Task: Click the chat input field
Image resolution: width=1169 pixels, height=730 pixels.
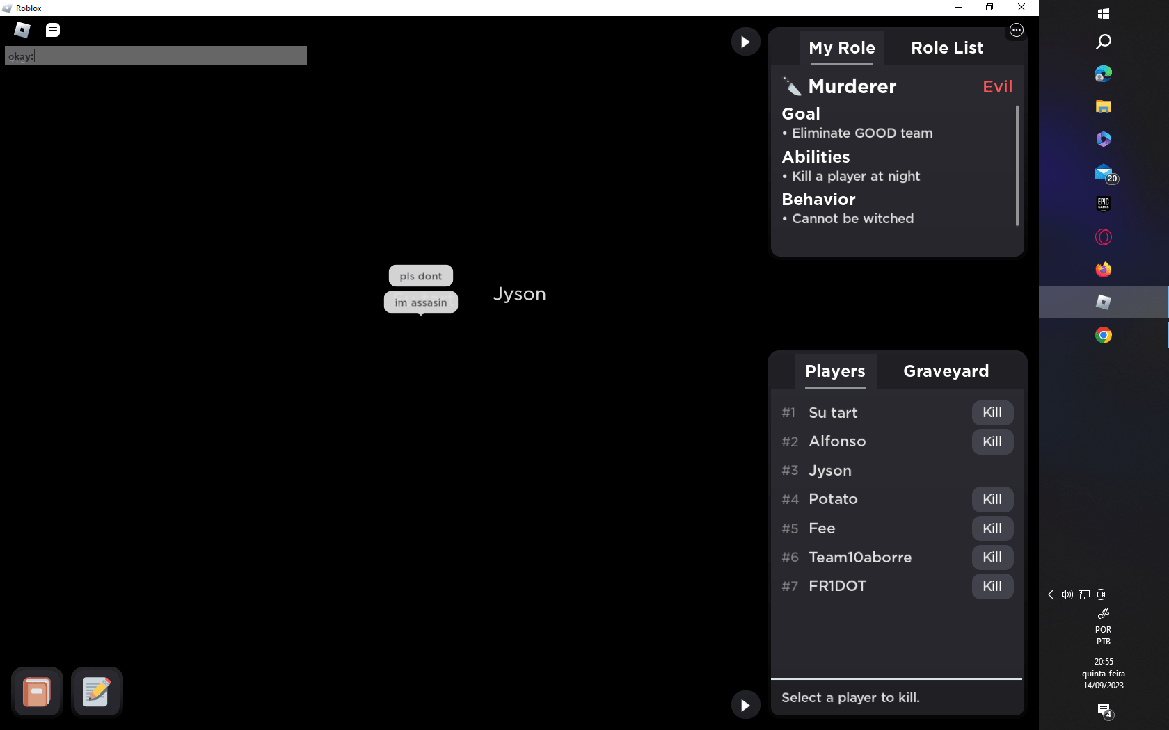Action: [x=156, y=56]
